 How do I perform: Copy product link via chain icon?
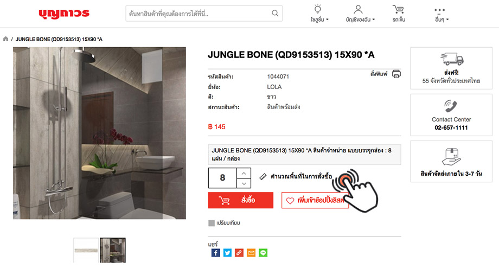(x=239, y=253)
